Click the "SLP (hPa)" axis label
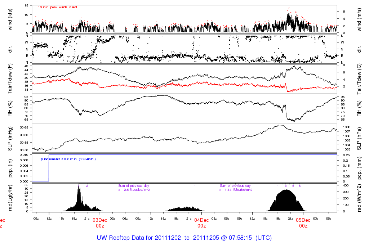Image resolution: width=369 pixels, height=252 pixels. coord(359,139)
